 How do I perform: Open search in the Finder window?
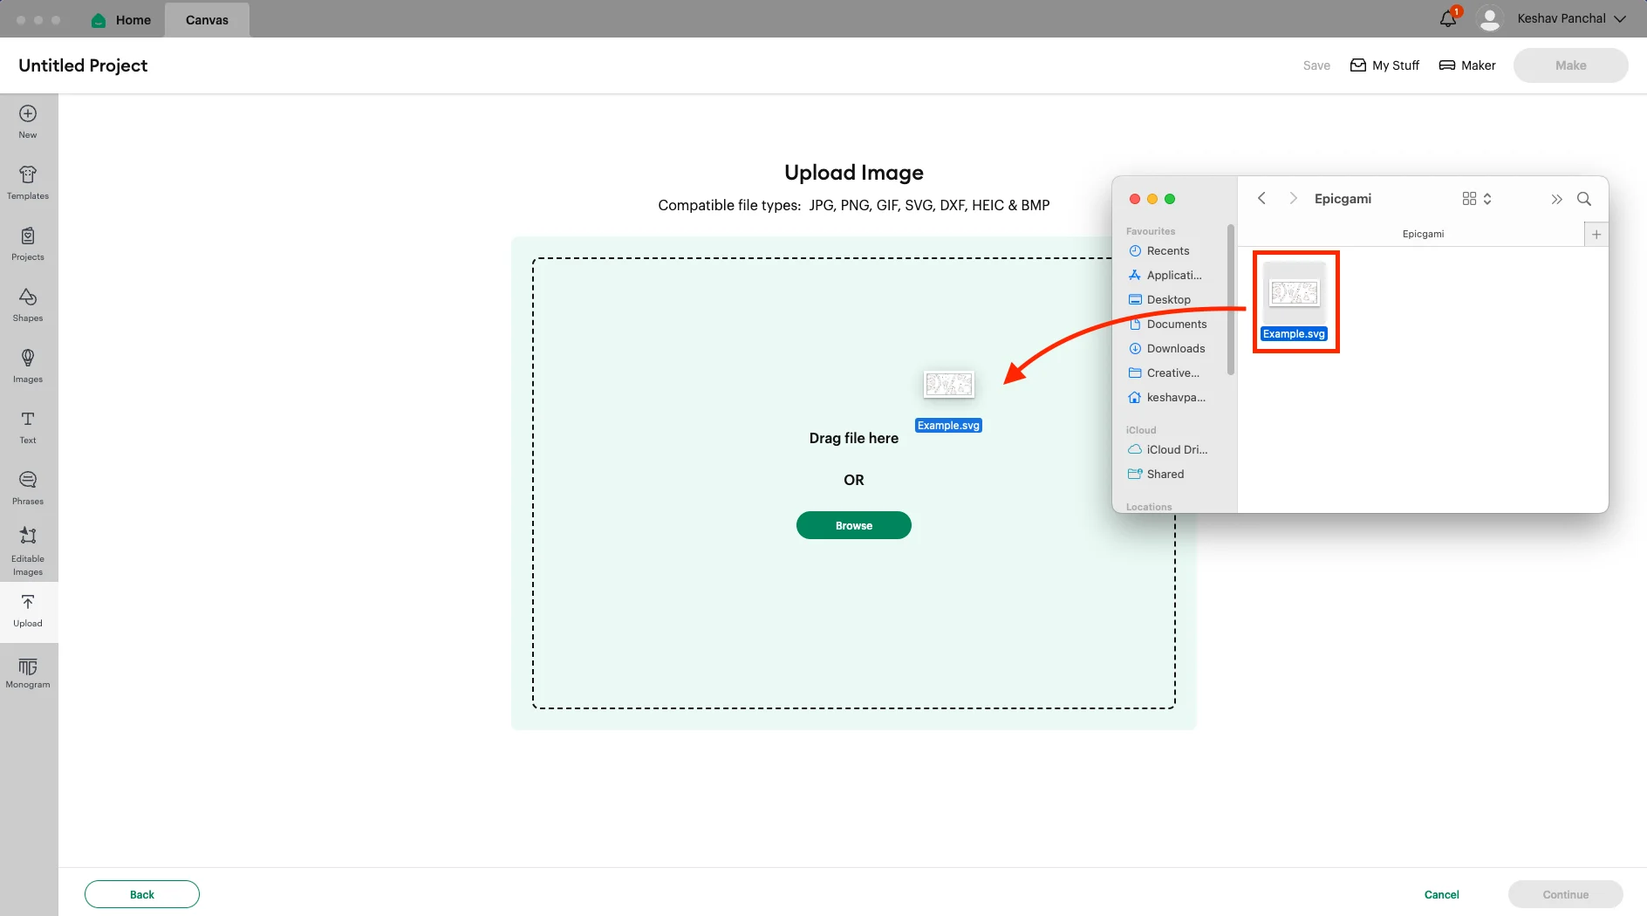point(1584,199)
